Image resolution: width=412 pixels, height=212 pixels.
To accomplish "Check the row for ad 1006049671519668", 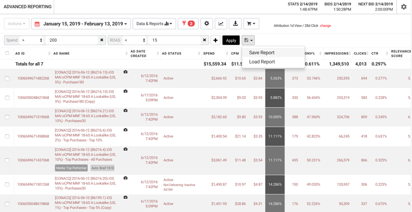I will click(7, 117).
